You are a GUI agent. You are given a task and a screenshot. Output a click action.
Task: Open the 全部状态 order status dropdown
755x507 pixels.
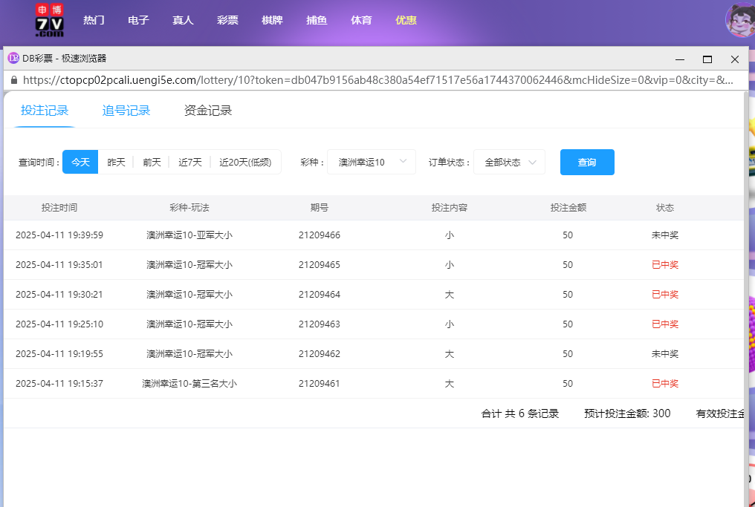[x=509, y=162]
